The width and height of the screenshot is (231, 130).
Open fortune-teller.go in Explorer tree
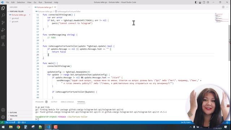[x=19, y=15]
